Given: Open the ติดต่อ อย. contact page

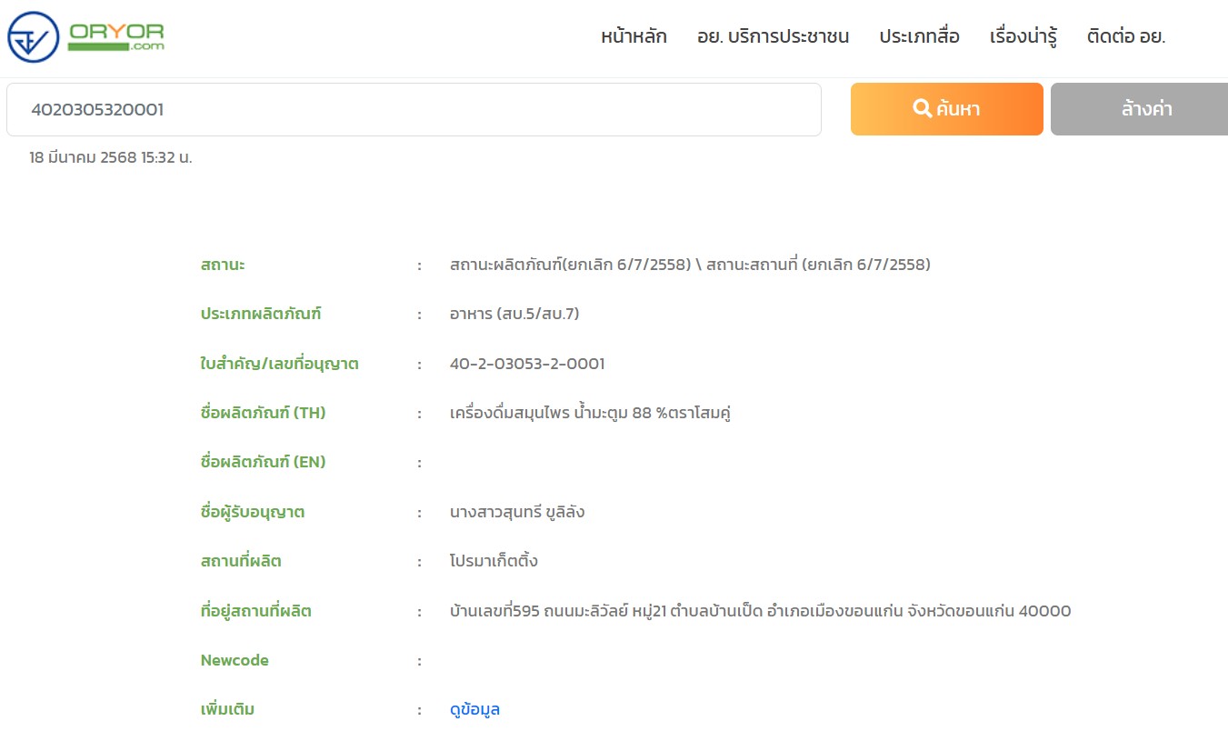Looking at the screenshot, I should click(1125, 37).
